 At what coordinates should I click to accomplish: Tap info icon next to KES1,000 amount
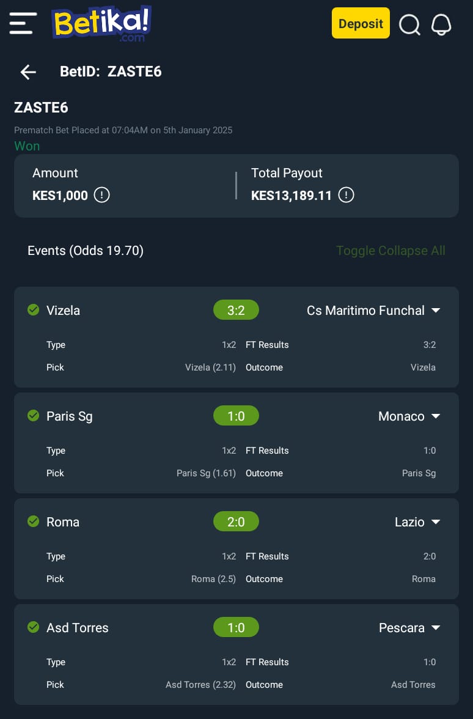coord(101,195)
